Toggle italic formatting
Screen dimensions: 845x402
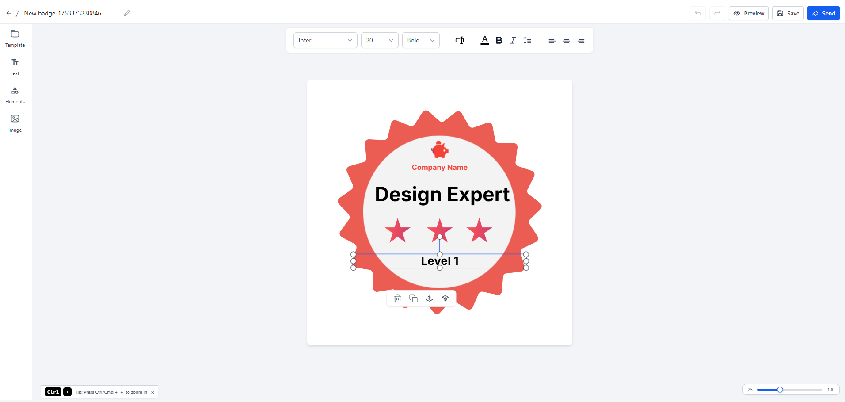(513, 40)
